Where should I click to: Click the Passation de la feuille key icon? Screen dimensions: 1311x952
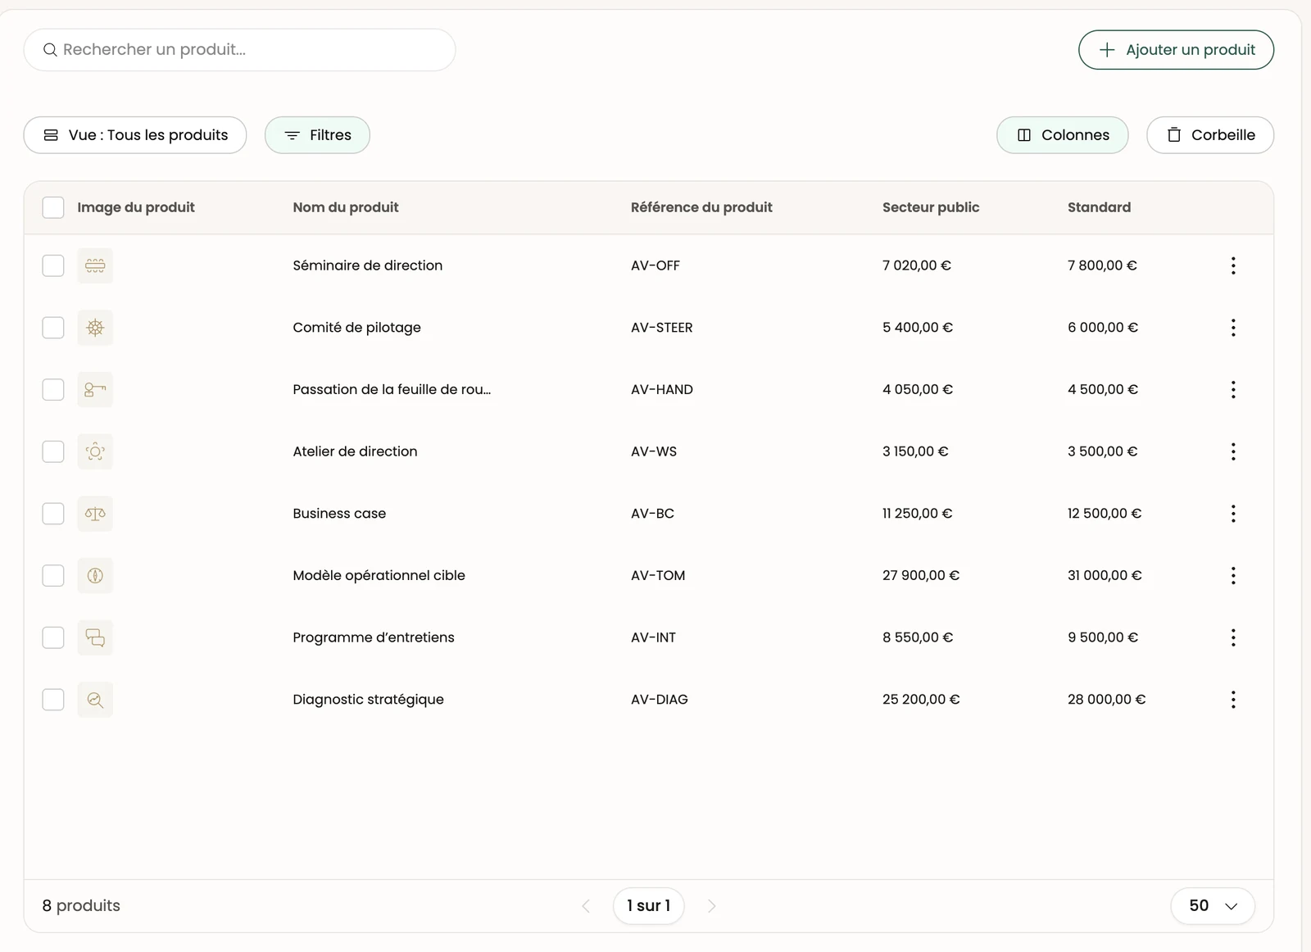click(x=95, y=390)
